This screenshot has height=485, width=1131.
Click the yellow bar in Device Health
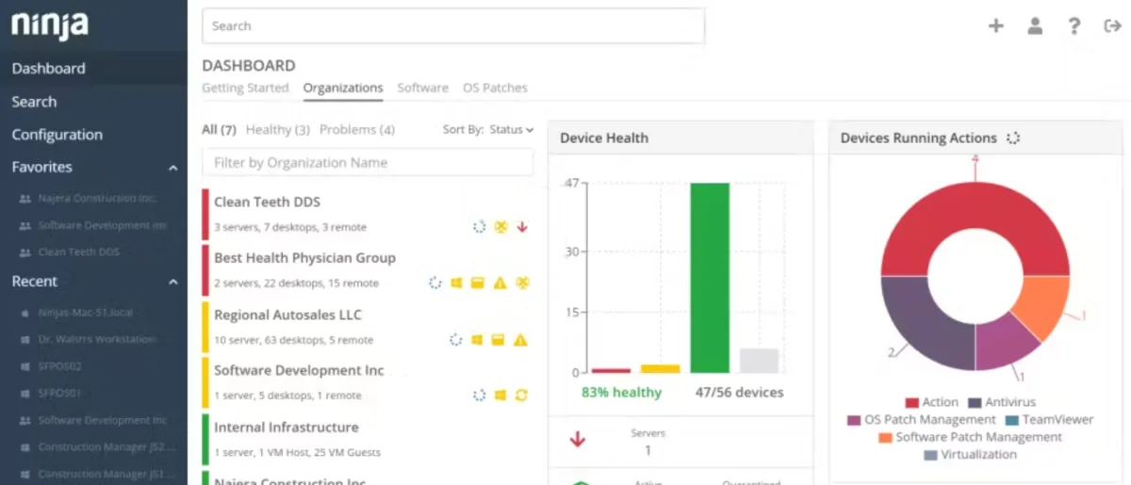(660, 369)
